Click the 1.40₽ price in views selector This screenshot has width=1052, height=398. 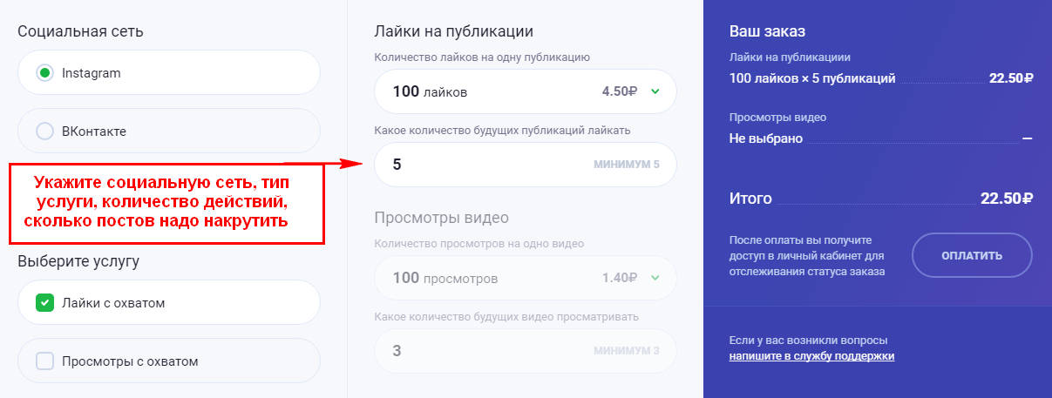(620, 279)
